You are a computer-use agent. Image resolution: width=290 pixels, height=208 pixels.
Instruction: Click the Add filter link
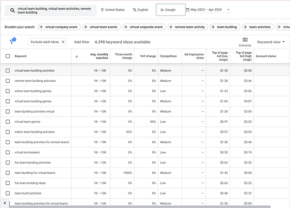[82, 42]
